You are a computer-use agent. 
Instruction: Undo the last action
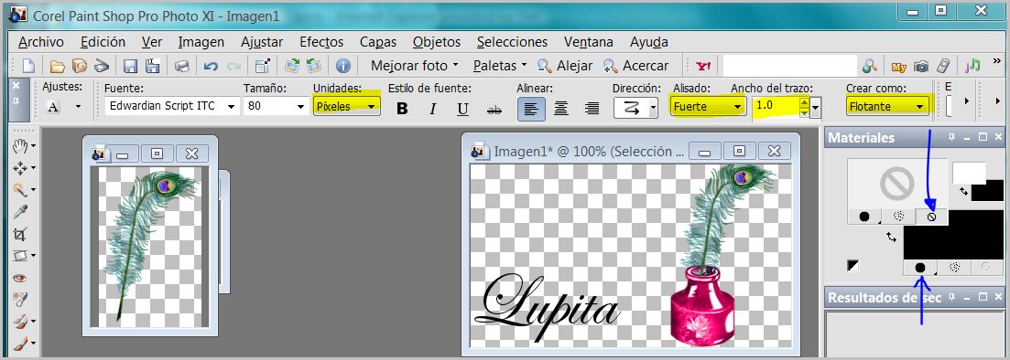tap(211, 66)
